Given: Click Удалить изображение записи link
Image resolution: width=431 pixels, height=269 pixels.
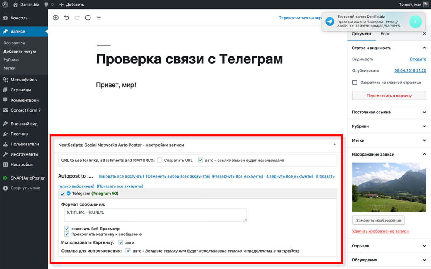Looking at the screenshot, I should pyautogui.click(x=380, y=231).
